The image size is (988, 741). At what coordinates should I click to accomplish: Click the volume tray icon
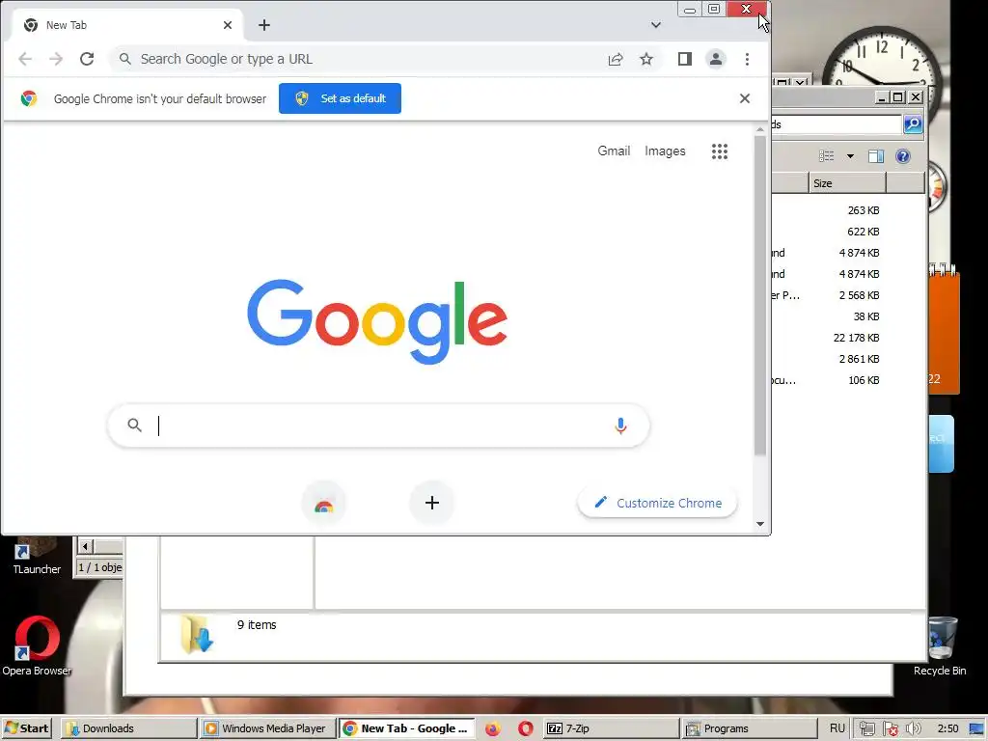913,728
